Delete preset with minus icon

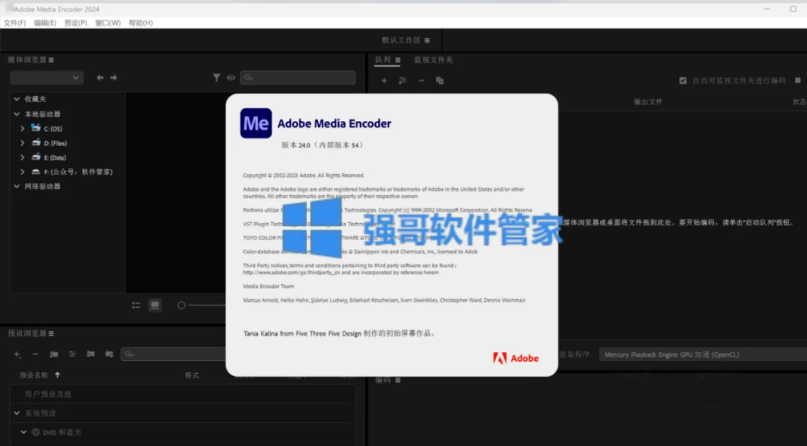(x=35, y=355)
